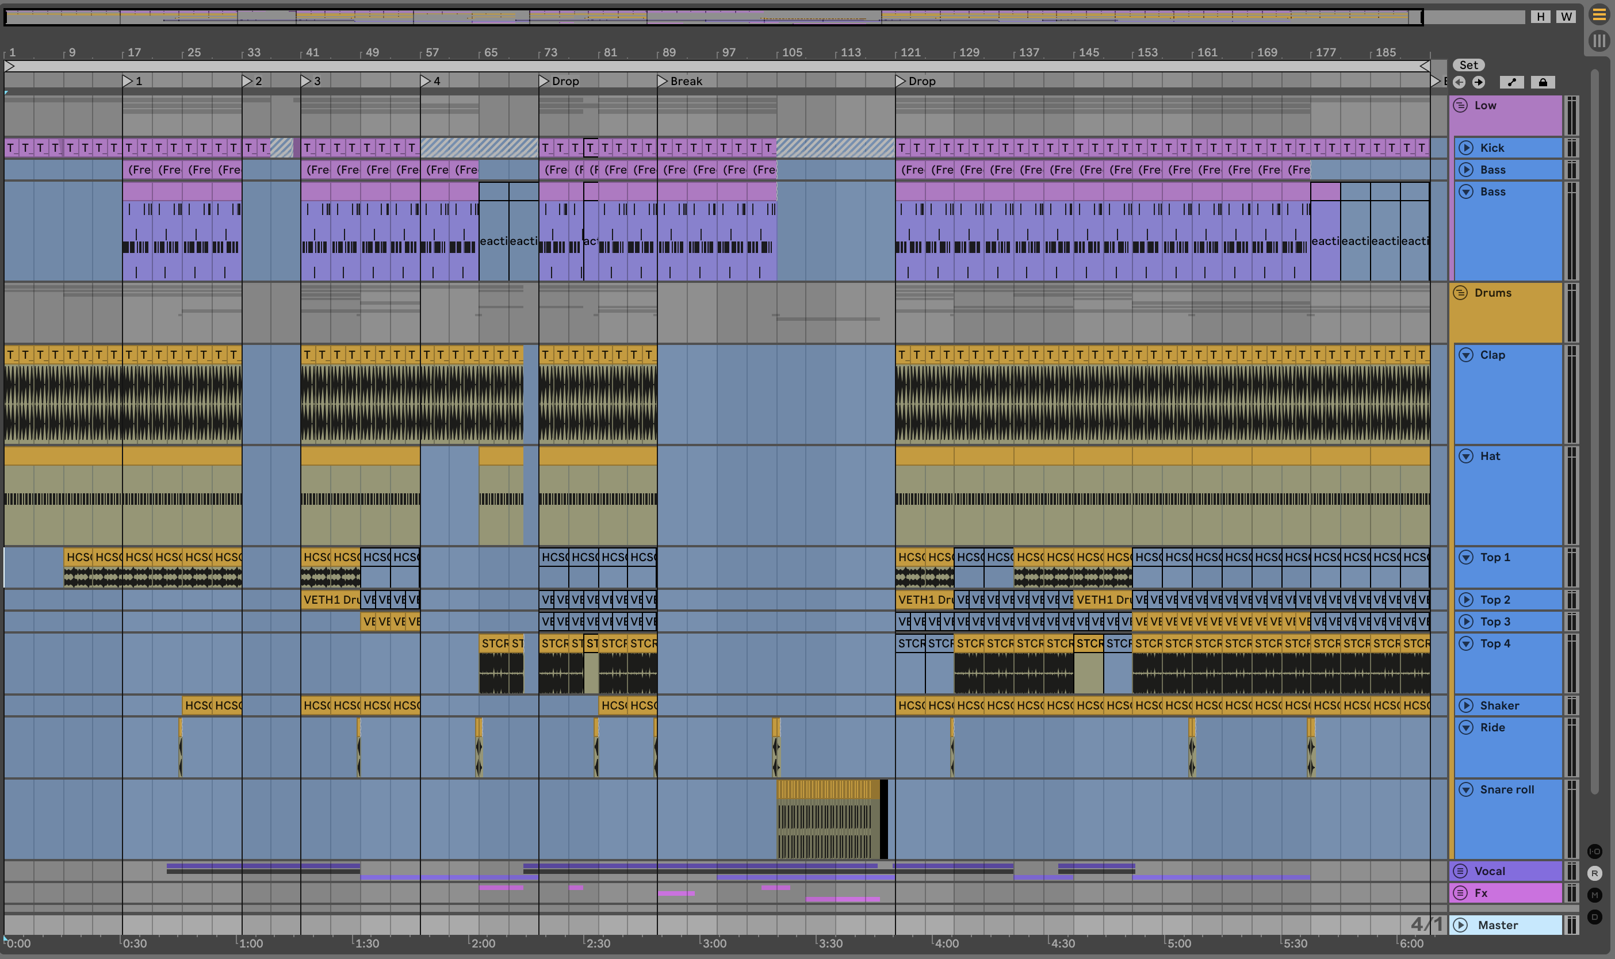This screenshot has width=1615, height=959.
Task: Click the lock envelopes padlock button
Action: [1543, 82]
